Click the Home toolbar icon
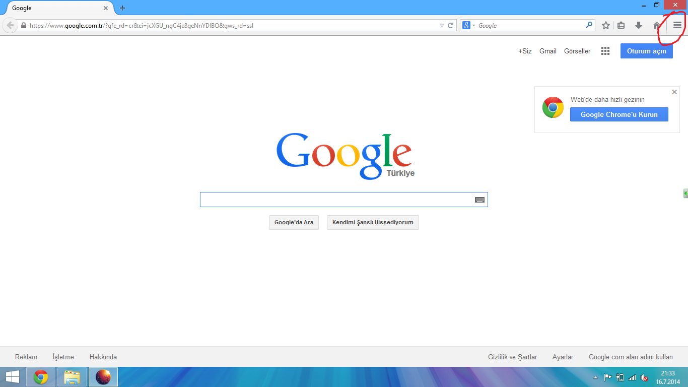Screen dimensions: 688x387 click(x=657, y=25)
